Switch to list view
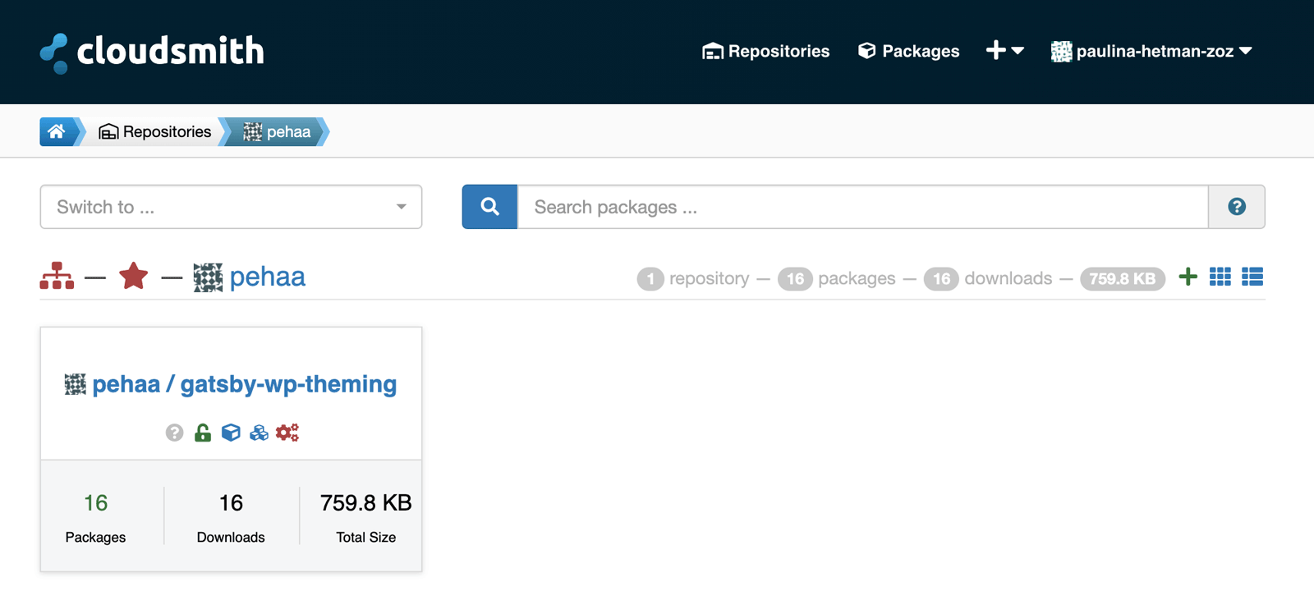 (x=1252, y=277)
